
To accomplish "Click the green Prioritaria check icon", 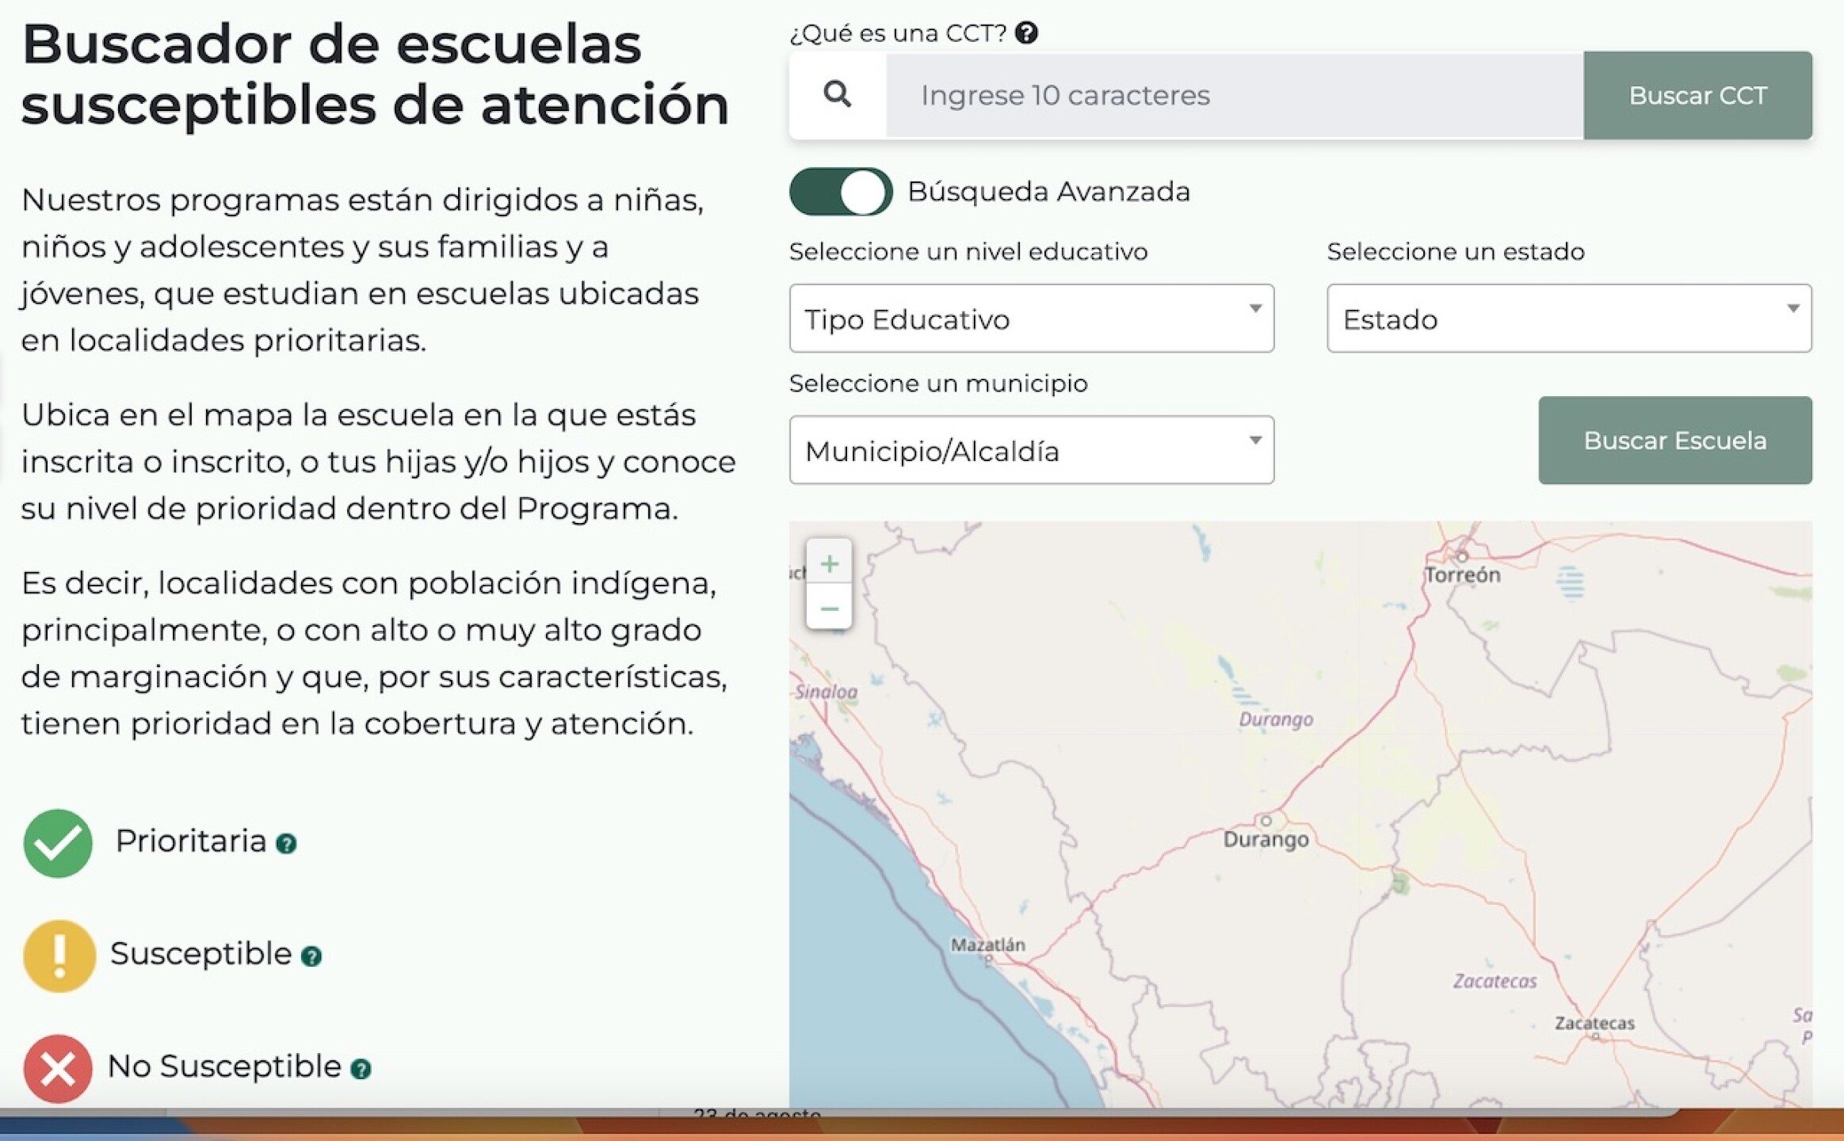I will 56,842.
